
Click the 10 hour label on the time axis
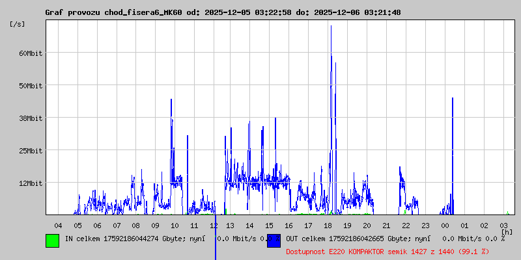[175, 225]
